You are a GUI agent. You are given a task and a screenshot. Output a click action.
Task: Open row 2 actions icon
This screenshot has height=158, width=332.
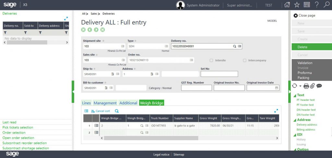tap(96, 133)
